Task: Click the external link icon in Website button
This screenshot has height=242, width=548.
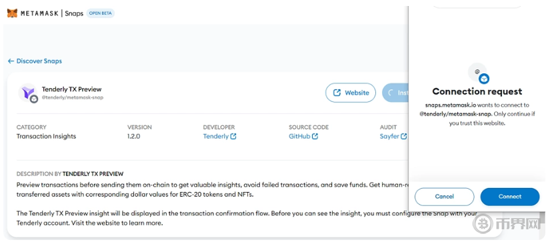Action: pos(337,93)
